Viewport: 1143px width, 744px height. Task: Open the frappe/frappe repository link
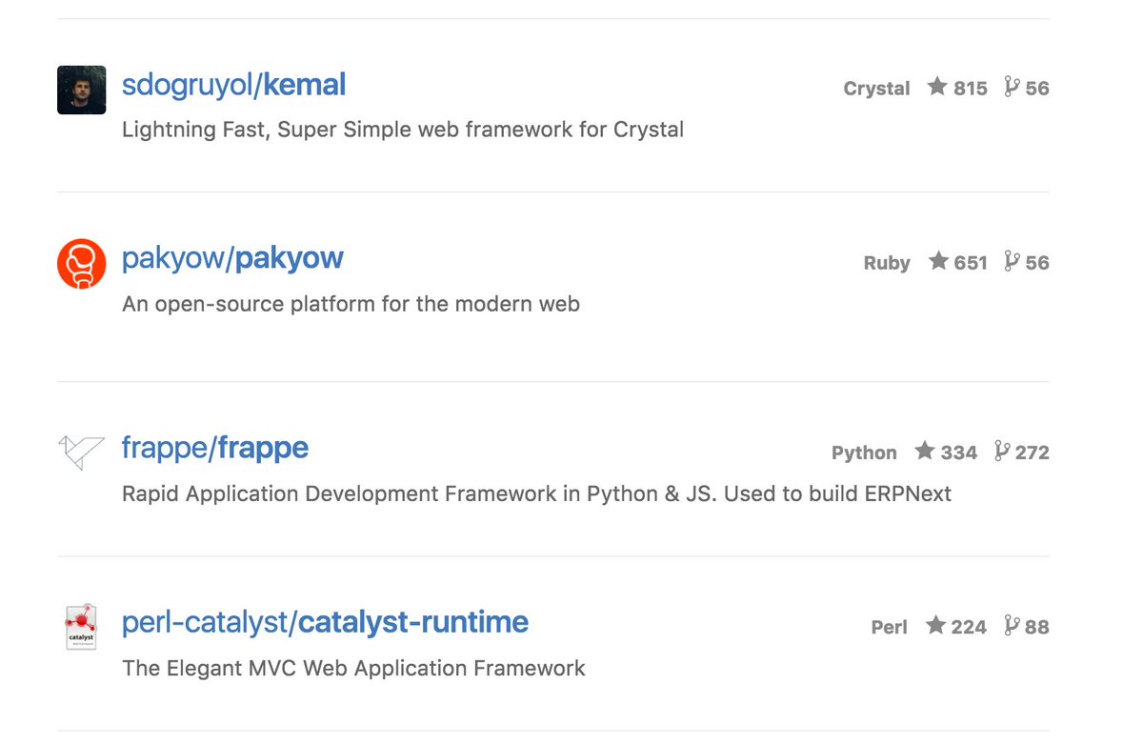(x=215, y=448)
